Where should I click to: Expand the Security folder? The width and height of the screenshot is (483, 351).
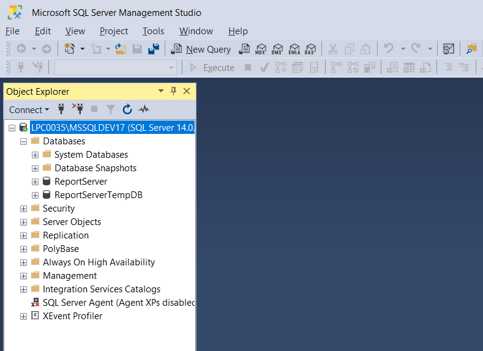[x=23, y=209]
